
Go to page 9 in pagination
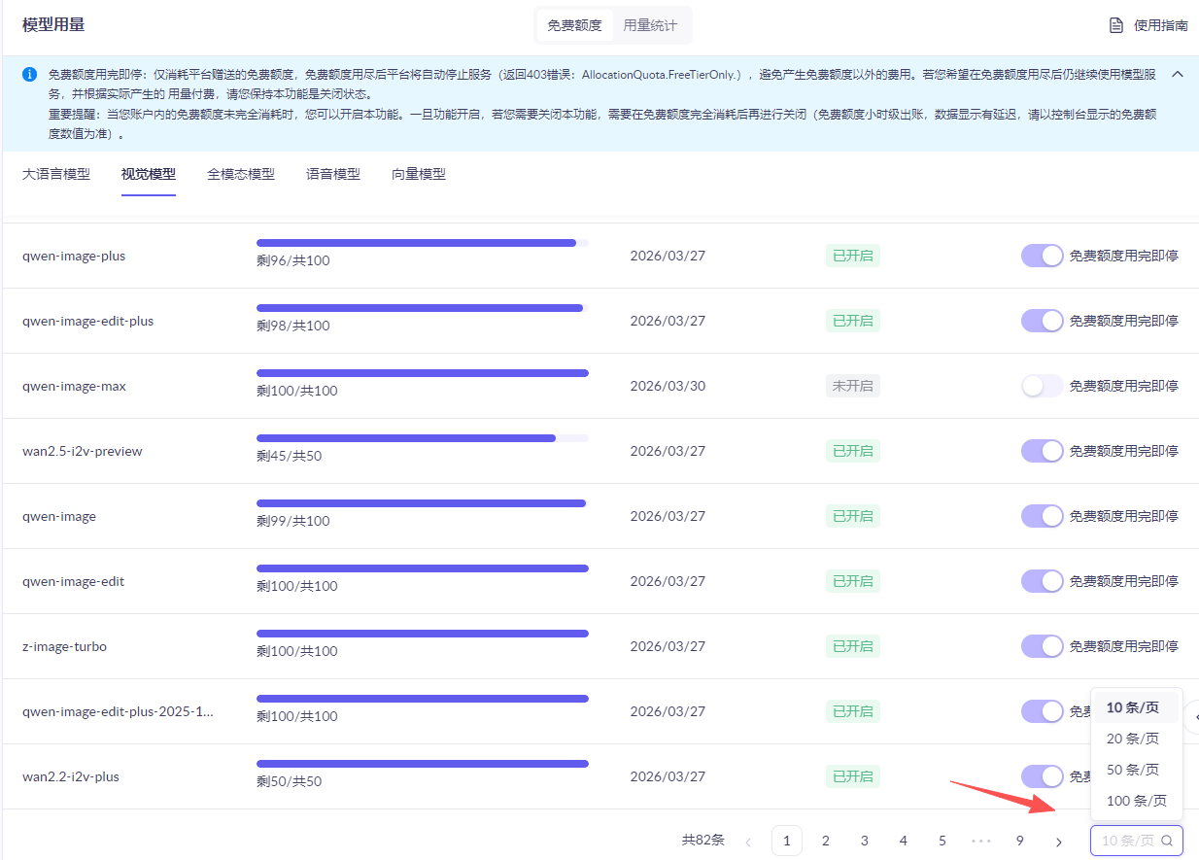tap(1019, 841)
